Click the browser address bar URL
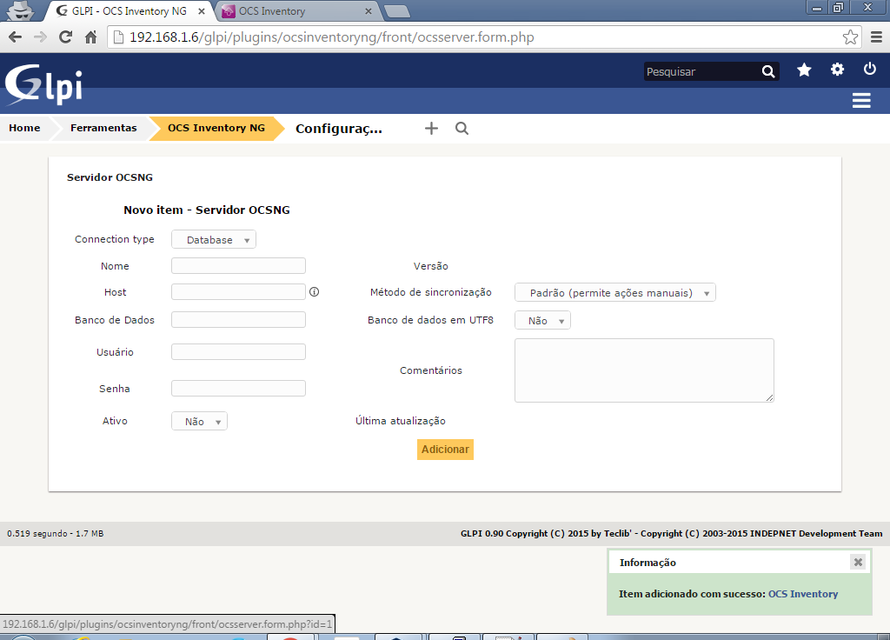This screenshot has height=640, width=890. tap(331, 37)
